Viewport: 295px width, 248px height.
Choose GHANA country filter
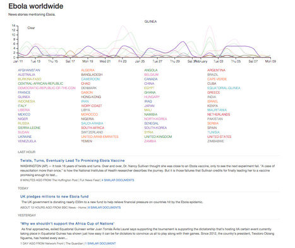point(150,92)
